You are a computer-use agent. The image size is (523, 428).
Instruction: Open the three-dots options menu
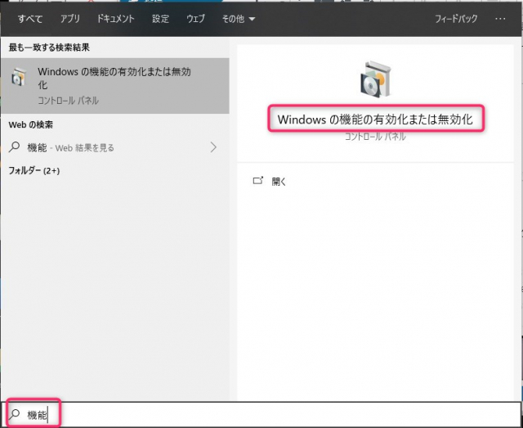(x=500, y=19)
